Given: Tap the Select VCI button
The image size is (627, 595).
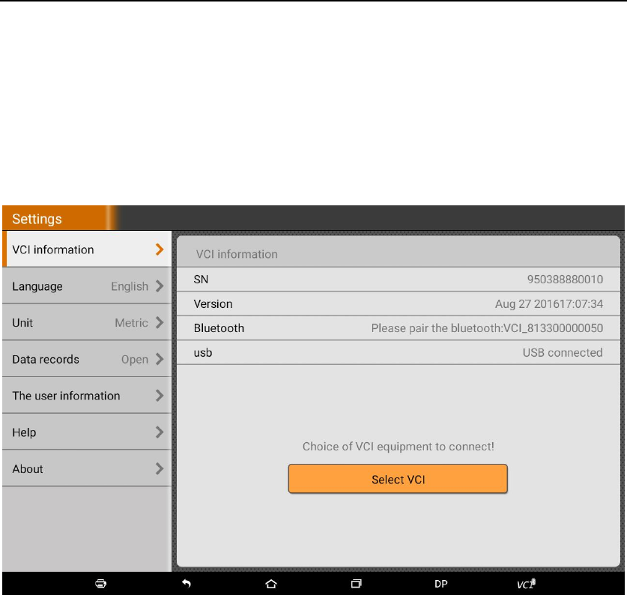Looking at the screenshot, I should click(x=398, y=479).
